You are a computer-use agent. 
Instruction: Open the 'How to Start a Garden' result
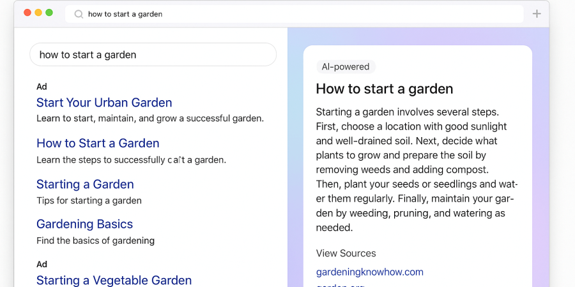coord(98,143)
